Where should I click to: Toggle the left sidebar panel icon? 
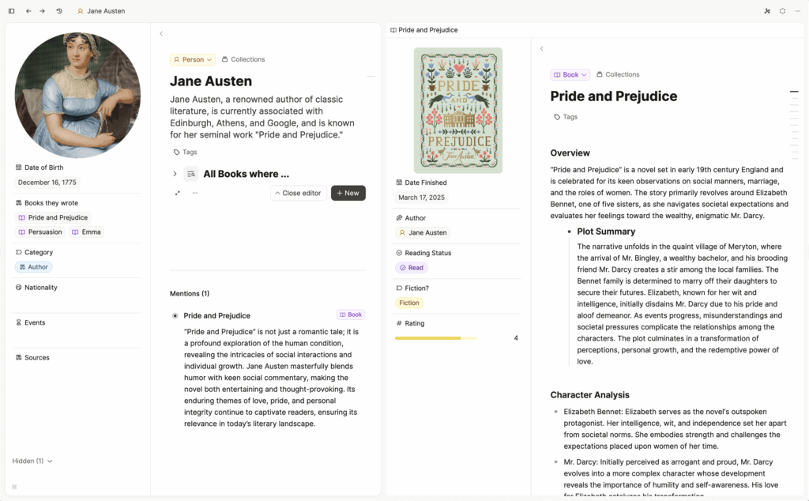[11, 11]
